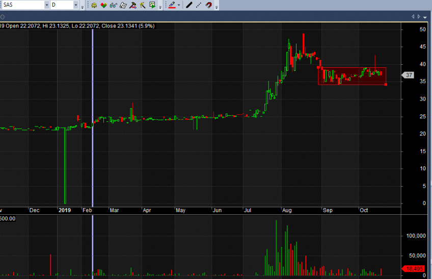Select the dotted line drawing tool
432x279 pixels.
[x=198, y=5]
